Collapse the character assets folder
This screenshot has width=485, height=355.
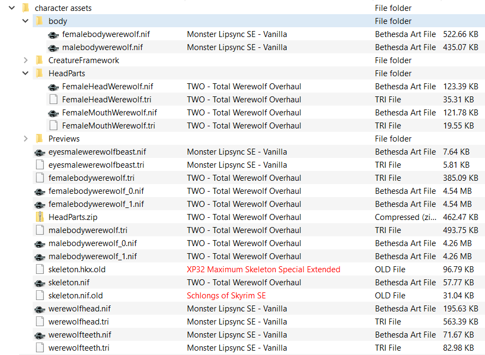coord(12,8)
